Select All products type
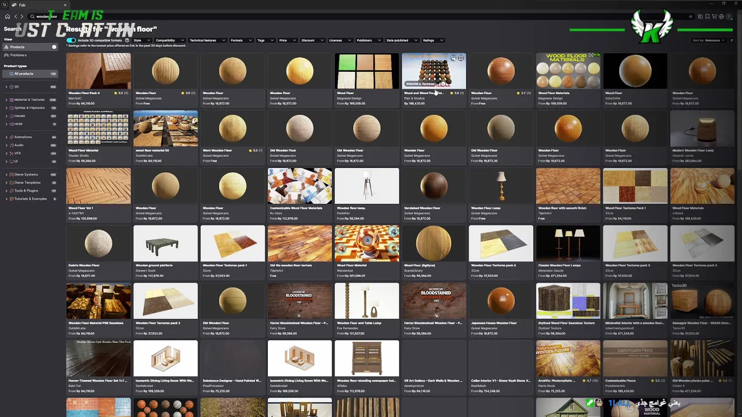742x417 pixels. [31, 74]
